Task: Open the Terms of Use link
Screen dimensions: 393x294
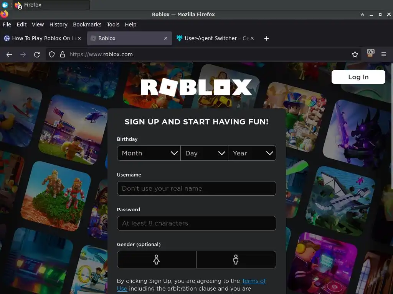Action: pos(254,281)
